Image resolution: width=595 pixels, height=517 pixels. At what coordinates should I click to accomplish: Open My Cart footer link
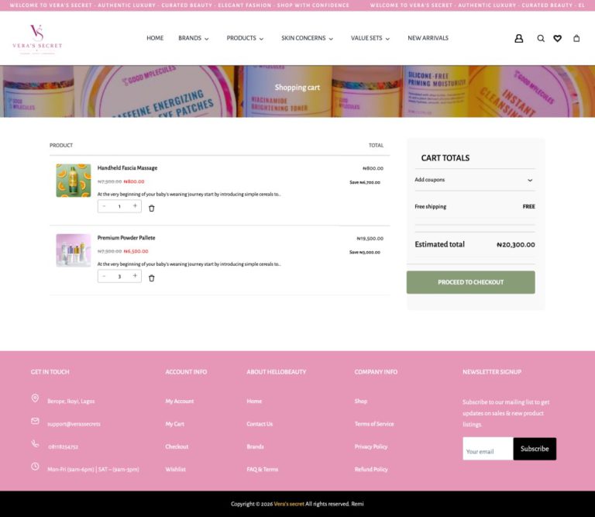click(x=174, y=424)
